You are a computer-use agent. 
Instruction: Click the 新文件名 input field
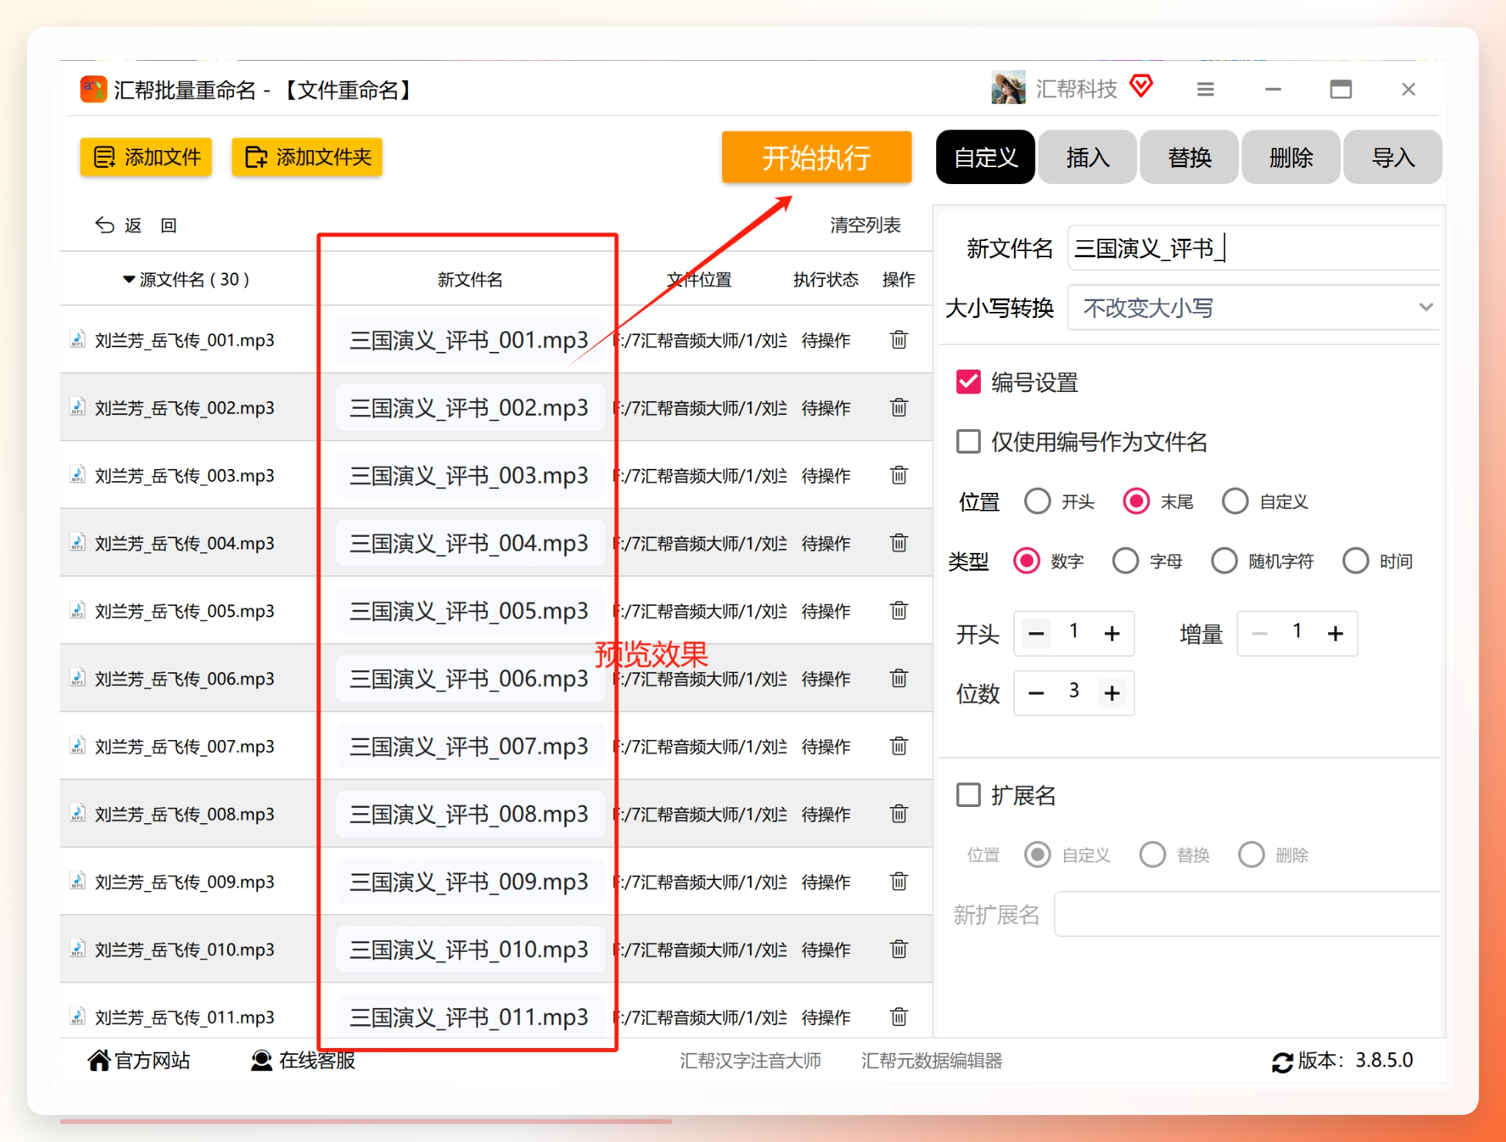click(x=1253, y=248)
